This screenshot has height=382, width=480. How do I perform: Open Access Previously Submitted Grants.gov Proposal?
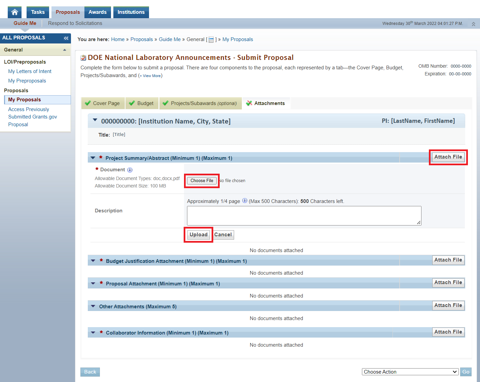[33, 117]
